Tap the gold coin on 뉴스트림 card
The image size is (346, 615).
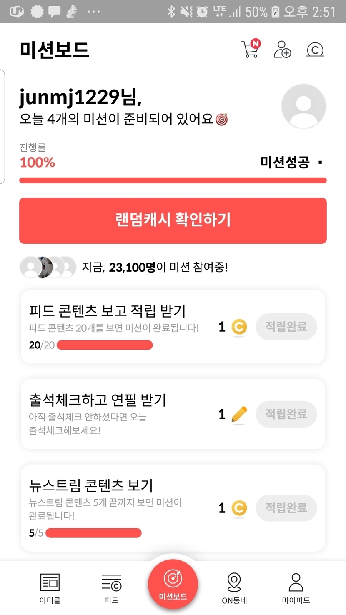pyautogui.click(x=239, y=508)
